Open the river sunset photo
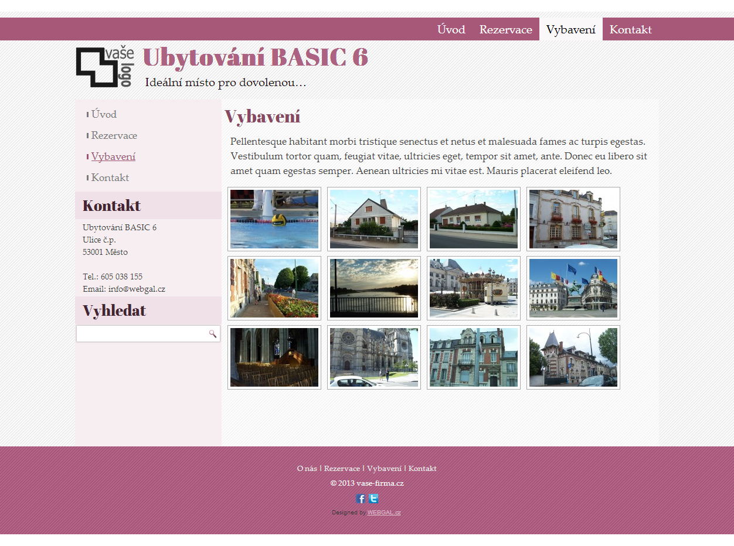Viewport: 734px width, 546px height. pyautogui.click(x=374, y=288)
